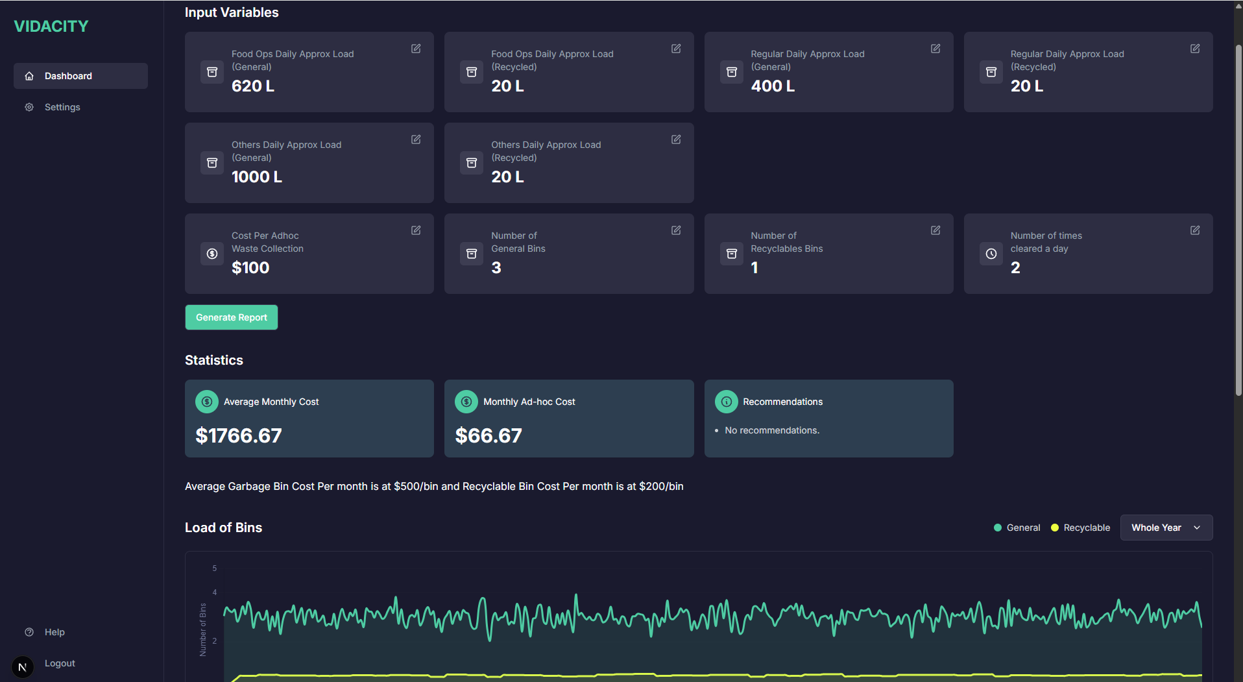Viewport: 1243px width, 682px height.
Task: Select the 400 L value
Action: 773,86
